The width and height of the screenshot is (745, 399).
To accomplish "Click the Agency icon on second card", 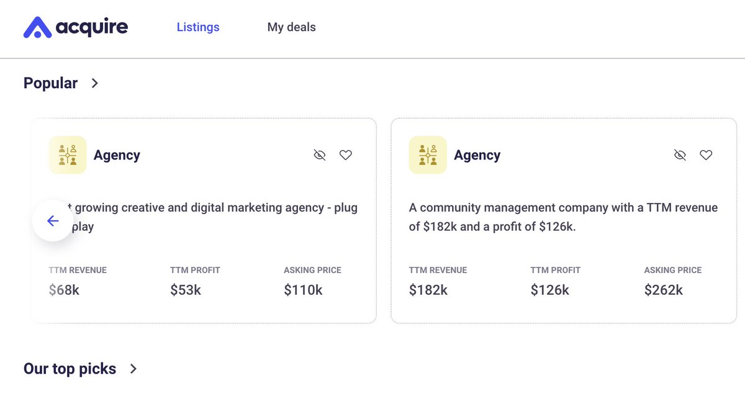I will point(428,155).
